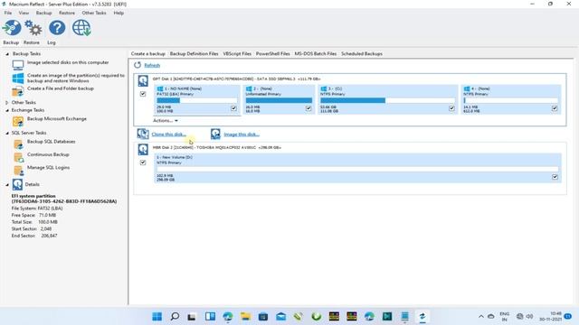Screen dimensions: 579x325
Task: Switch to PowerShell Files tab
Action: (272, 54)
